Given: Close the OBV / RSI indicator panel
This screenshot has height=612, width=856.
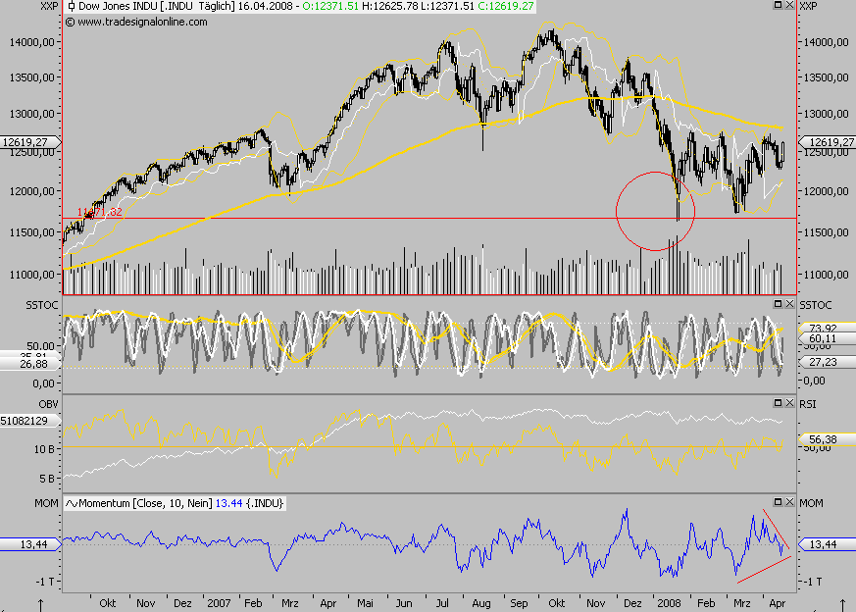Looking at the screenshot, I should (x=789, y=403).
